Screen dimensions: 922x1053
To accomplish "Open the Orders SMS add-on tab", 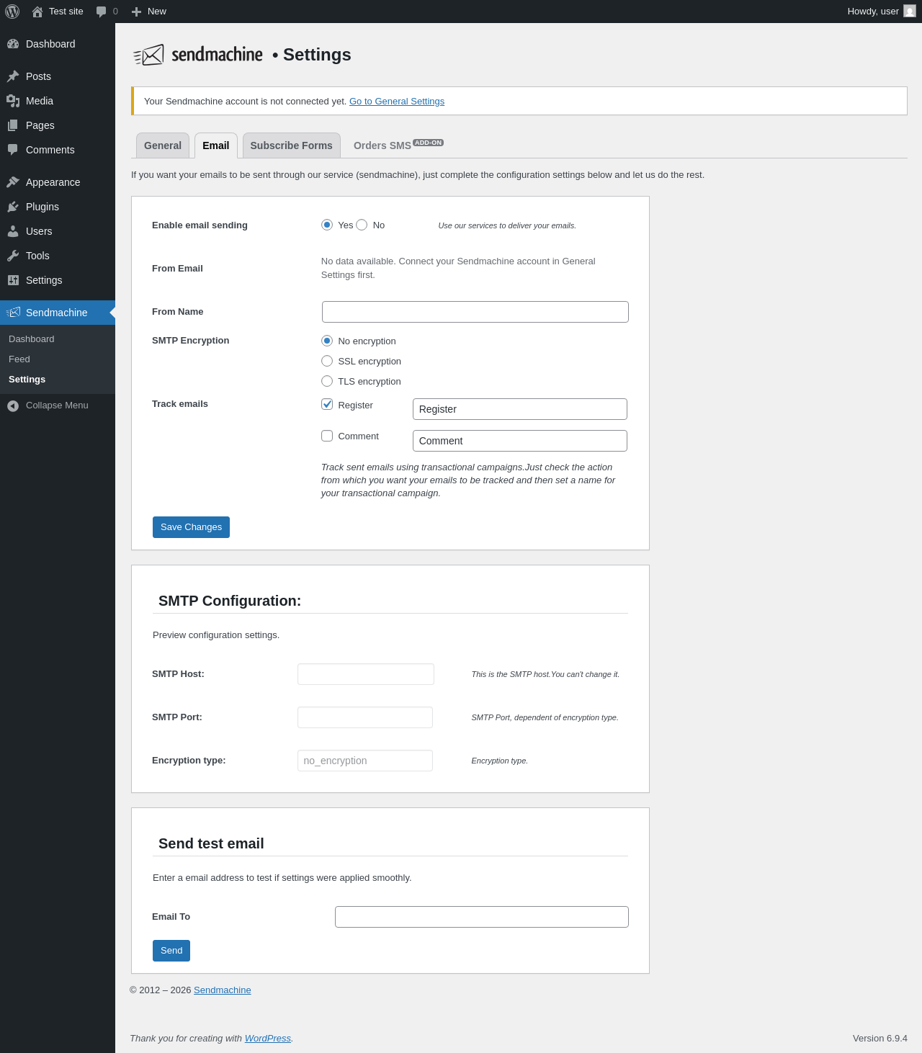I will point(398,145).
